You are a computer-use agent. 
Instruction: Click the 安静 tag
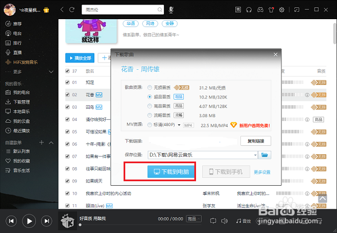point(170,24)
